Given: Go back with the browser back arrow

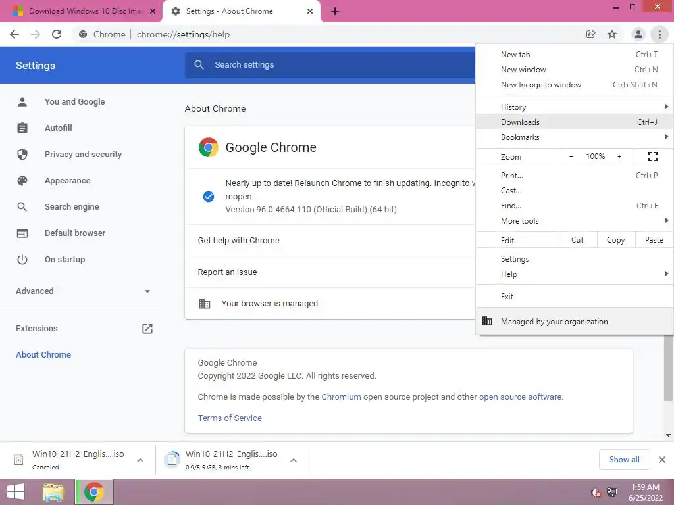Looking at the screenshot, I should (x=14, y=34).
